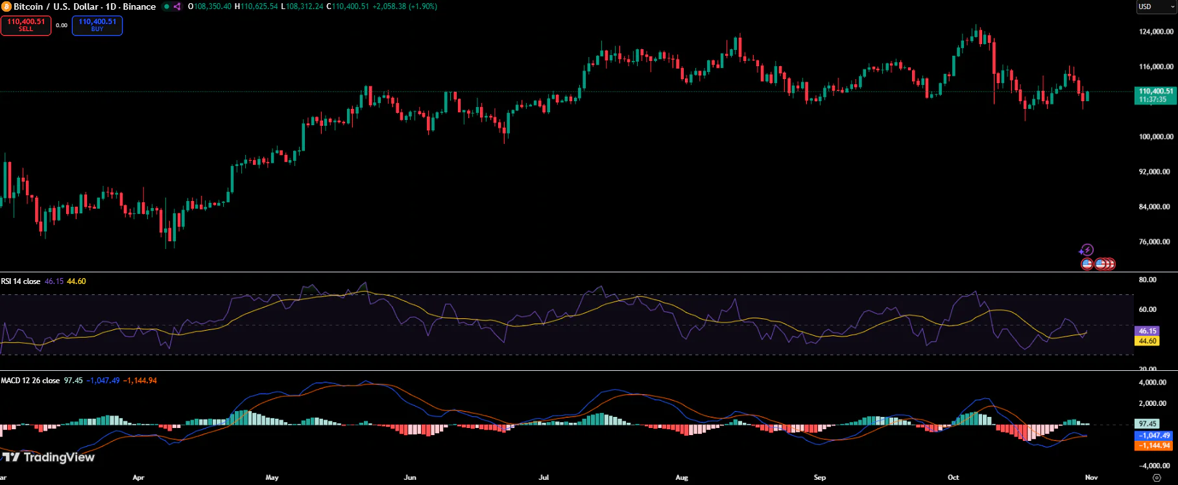
Task: Open the purple lightning bolt chart event
Action: (1087, 250)
